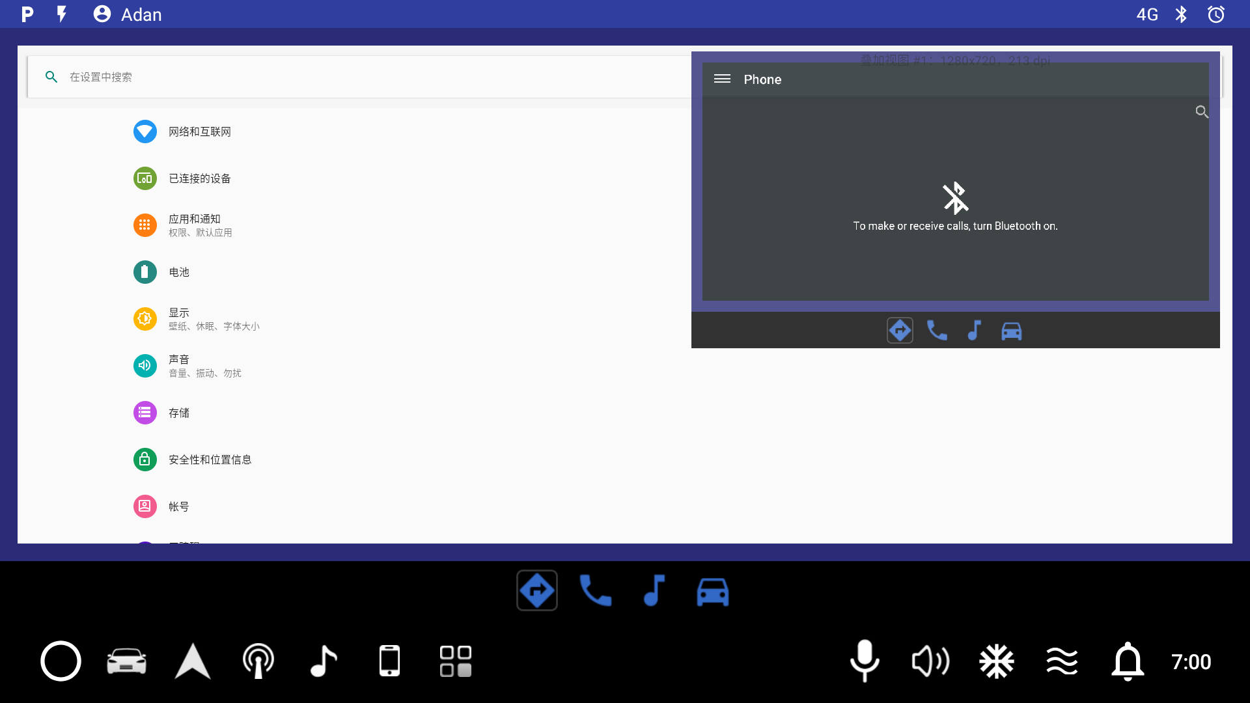The image size is (1250, 703).
Task: Open the 电池 settings item
Action: click(178, 272)
